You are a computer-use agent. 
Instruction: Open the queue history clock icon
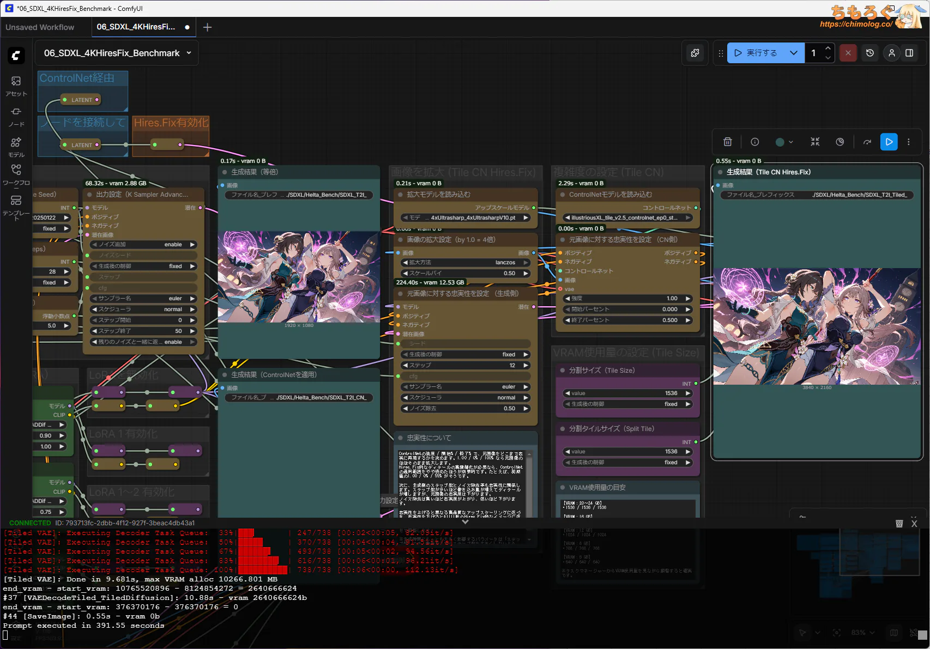[x=870, y=53]
